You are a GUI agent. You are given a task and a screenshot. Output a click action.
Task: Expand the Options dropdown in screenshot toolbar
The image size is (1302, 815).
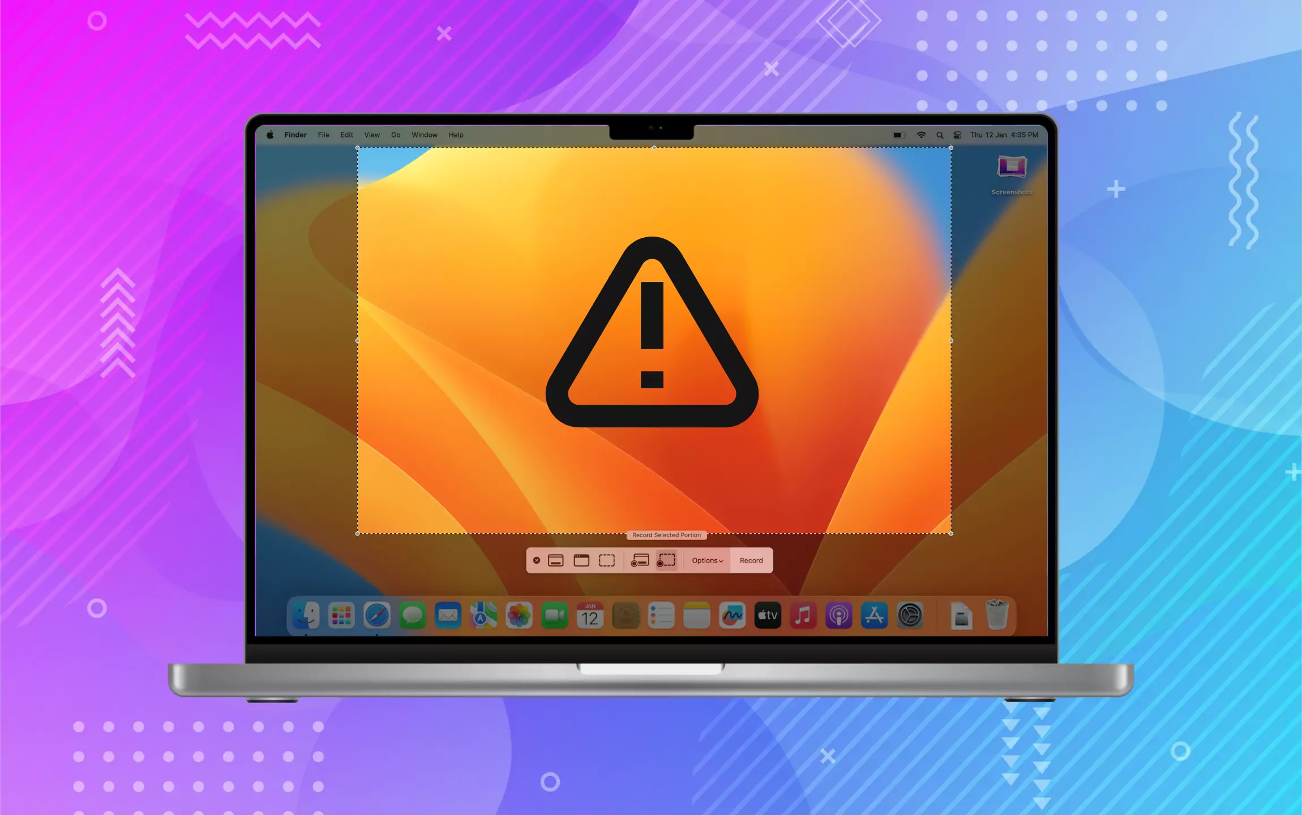point(707,560)
